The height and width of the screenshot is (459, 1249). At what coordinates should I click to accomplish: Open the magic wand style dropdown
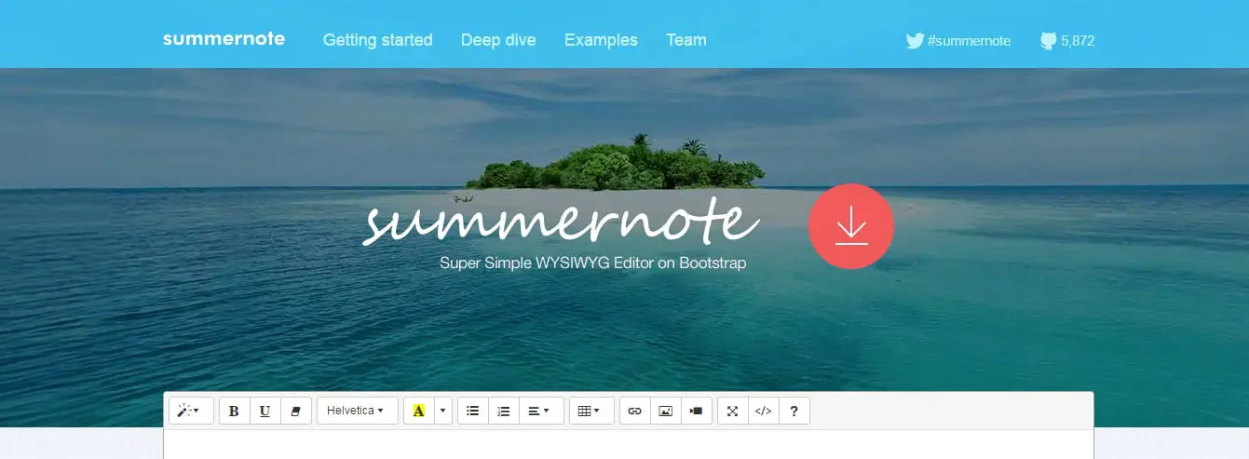(x=191, y=411)
